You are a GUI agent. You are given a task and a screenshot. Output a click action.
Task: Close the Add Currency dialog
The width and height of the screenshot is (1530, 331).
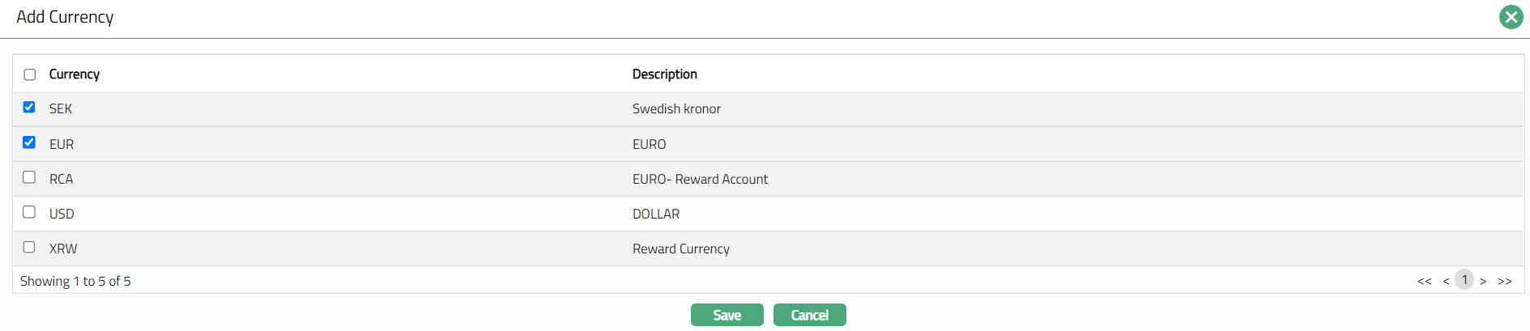pos(1511,17)
